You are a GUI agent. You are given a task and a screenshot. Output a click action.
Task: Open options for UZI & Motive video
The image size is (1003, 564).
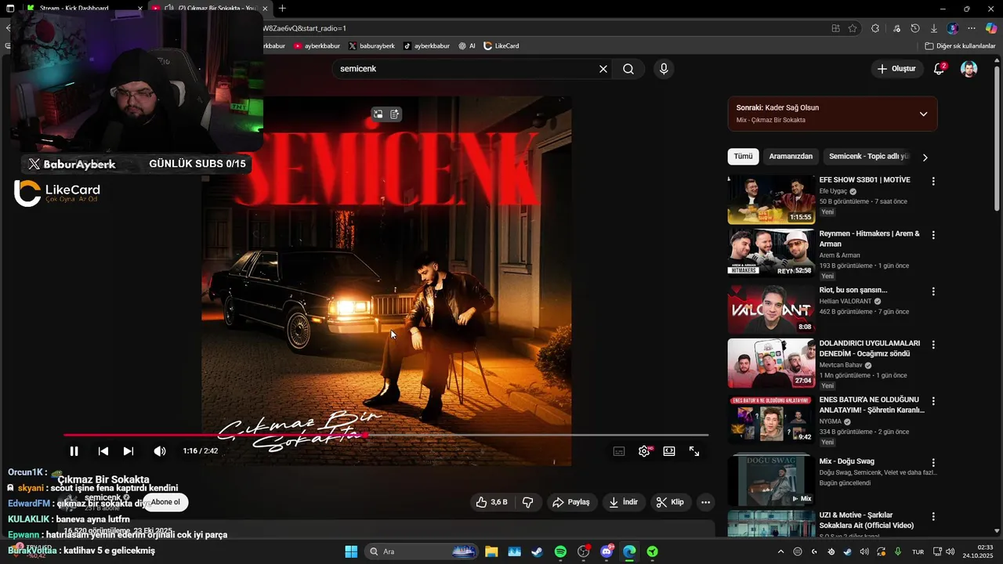932,517
